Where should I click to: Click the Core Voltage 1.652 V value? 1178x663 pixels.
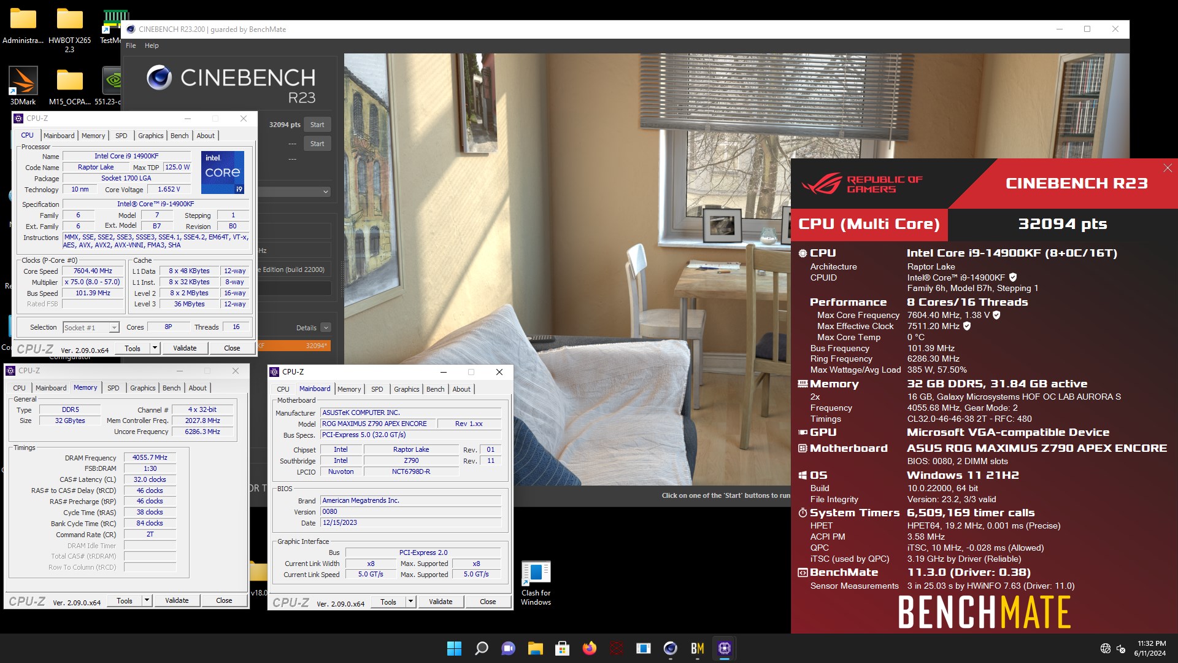tap(169, 190)
